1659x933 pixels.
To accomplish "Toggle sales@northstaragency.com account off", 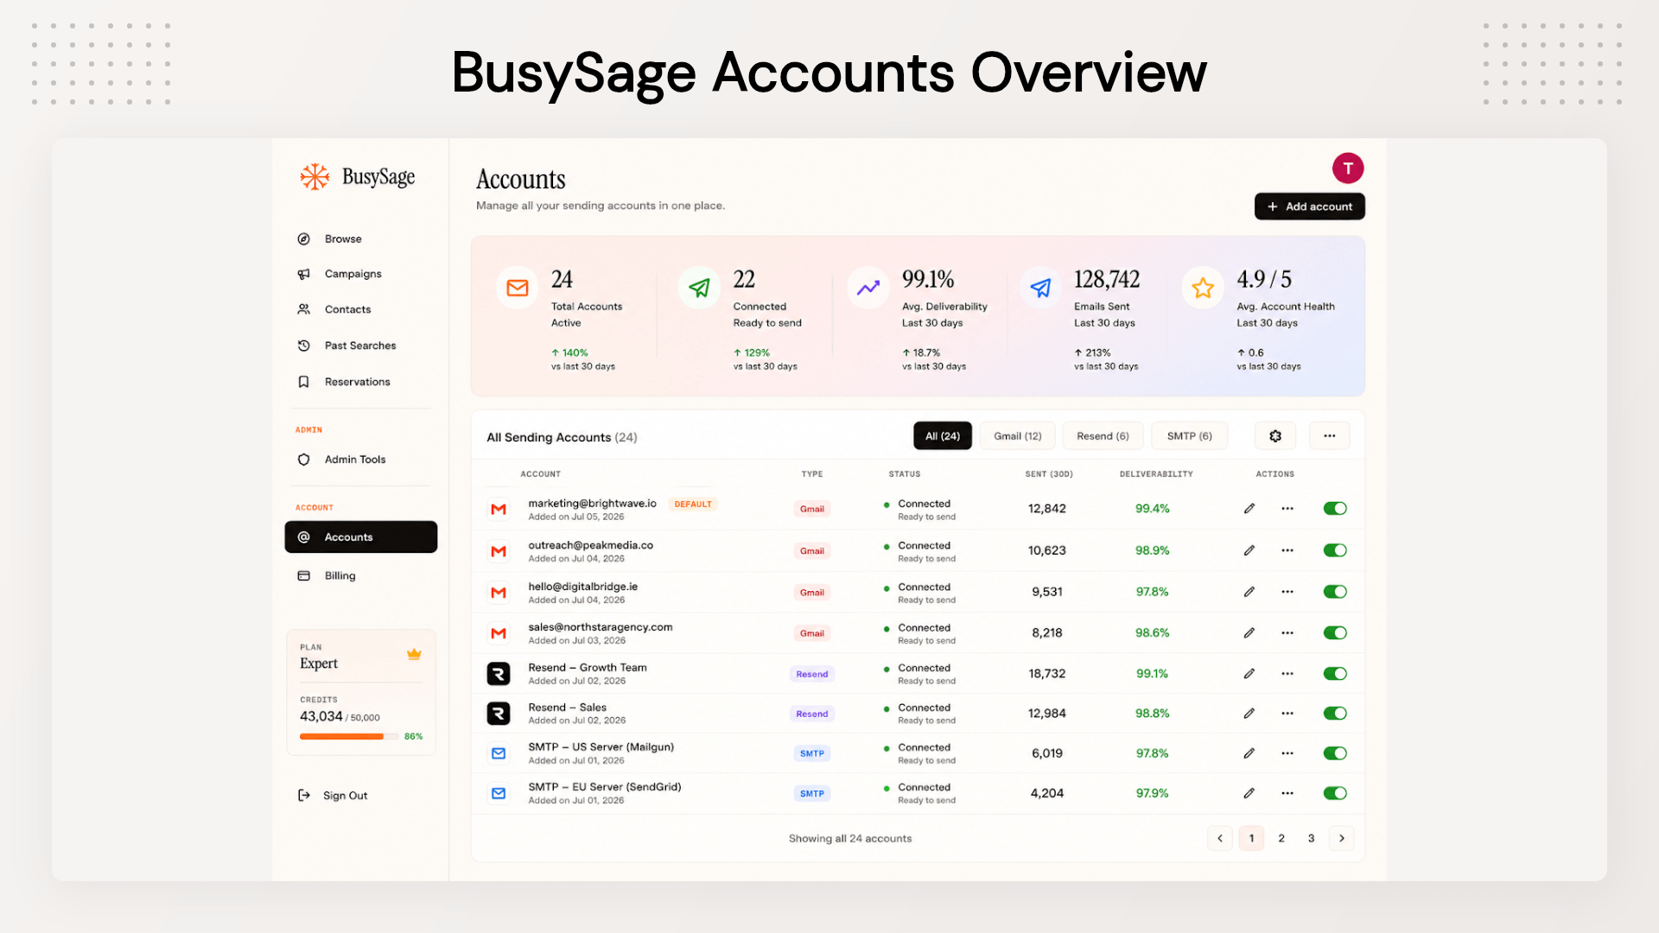I will point(1335,633).
